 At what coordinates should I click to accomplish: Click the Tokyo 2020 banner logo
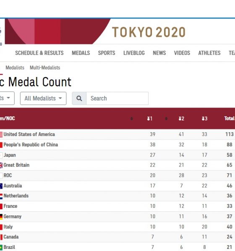[x=149, y=32]
